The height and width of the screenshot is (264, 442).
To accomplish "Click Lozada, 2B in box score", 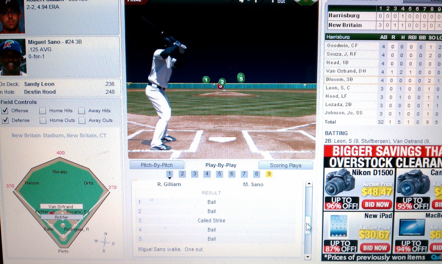I will point(338,105).
